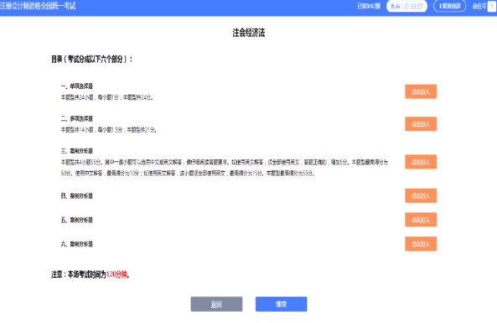Click the 三、案例分析题 heading
497x323 pixels.
click(x=77, y=151)
